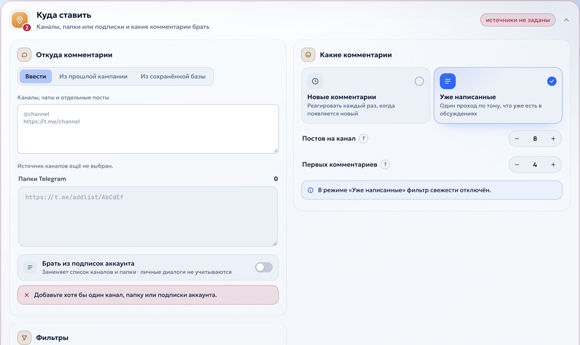Switch to the Из сохранённой базы tab

(173, 77)
